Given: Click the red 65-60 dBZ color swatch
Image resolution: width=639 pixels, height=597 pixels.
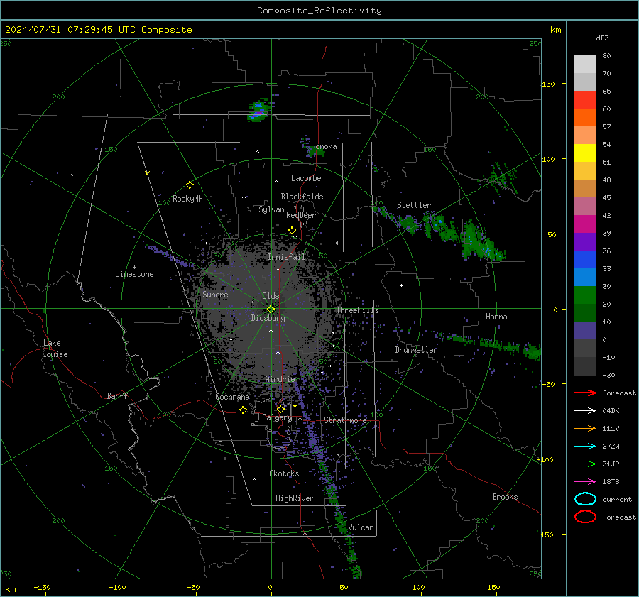Looking at the screenshot, I should click(x=585, y=100).
